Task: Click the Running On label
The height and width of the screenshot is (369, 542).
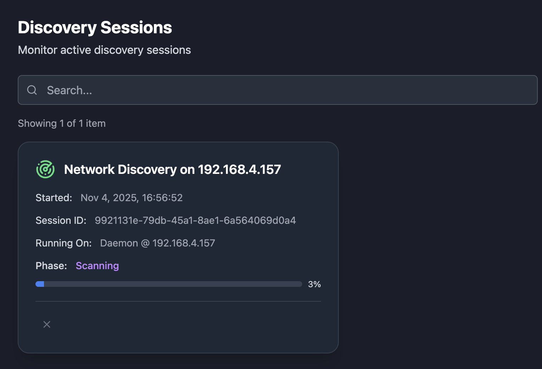Action: tap(63, 243)
